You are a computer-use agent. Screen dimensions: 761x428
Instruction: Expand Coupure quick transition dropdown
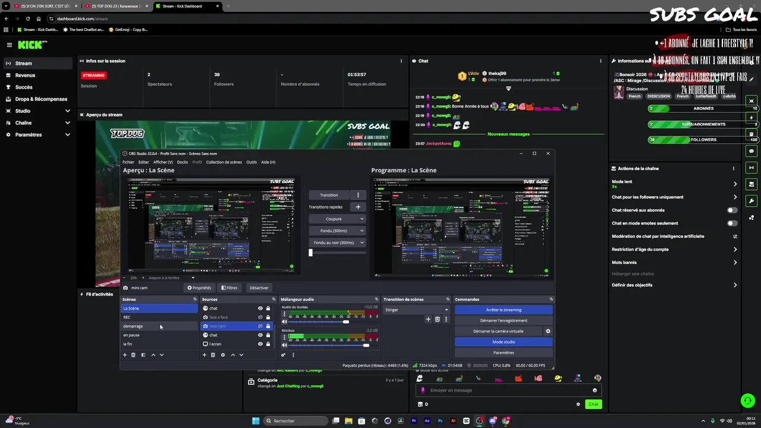tap(337, 219)
